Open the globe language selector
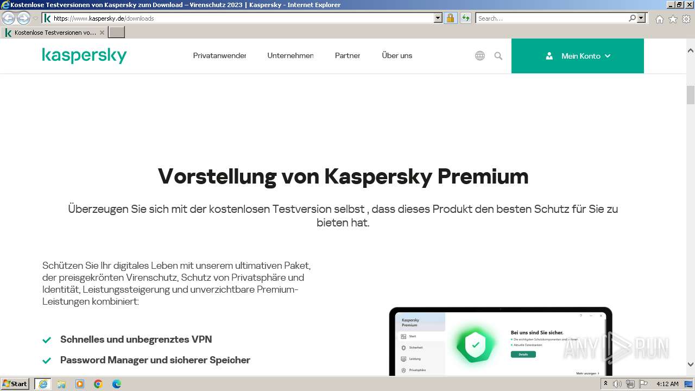Image resolution: width=695 pixels, height=391 pixels. [480, 55]
